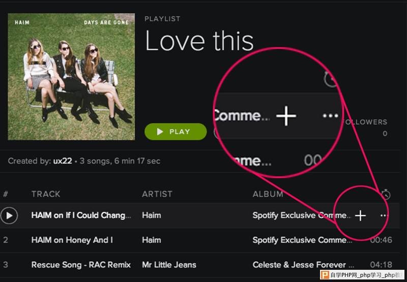Click the 00:46 duration value
407x282 pixels.
381,240
